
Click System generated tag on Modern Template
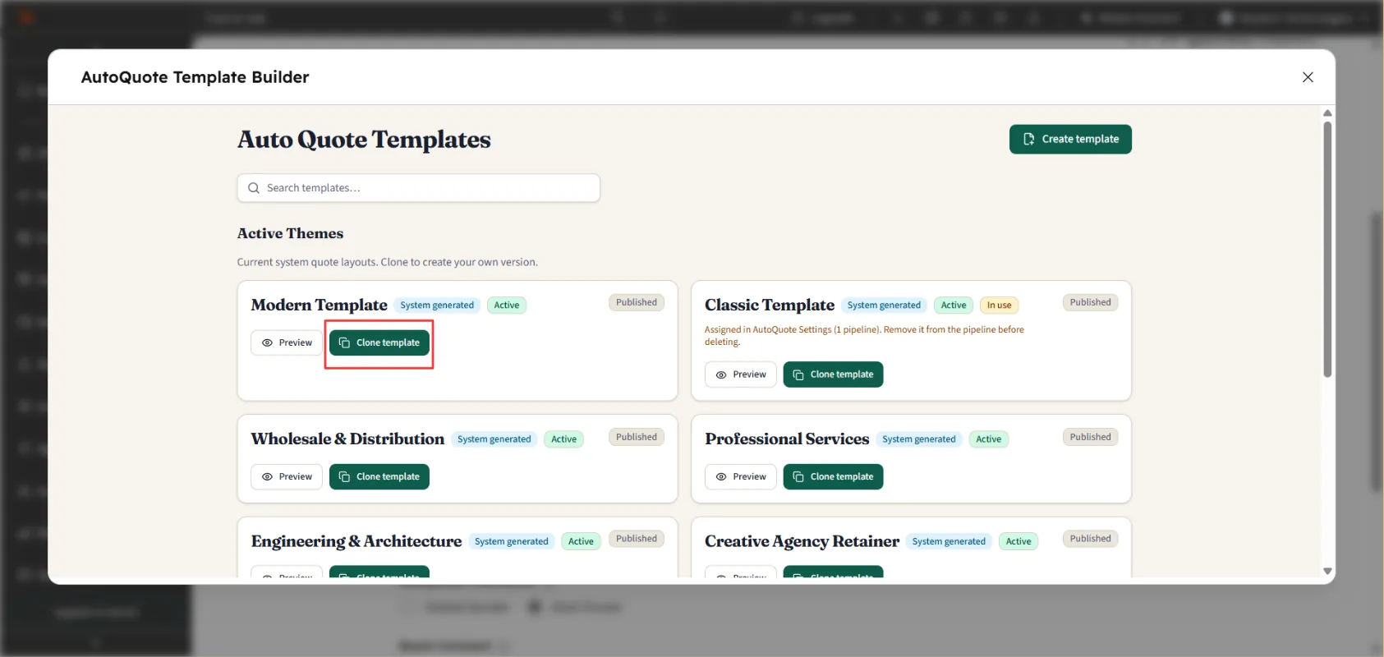(x=437, y=306)
